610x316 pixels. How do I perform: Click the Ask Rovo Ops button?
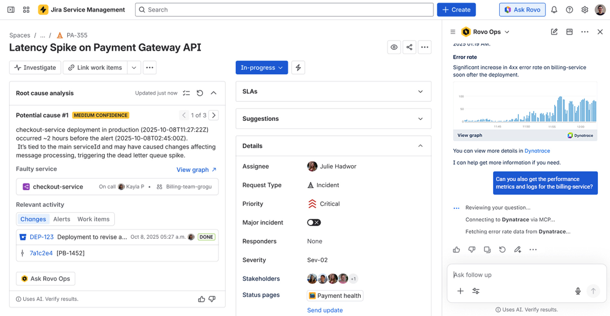click(x=46, y=279)
